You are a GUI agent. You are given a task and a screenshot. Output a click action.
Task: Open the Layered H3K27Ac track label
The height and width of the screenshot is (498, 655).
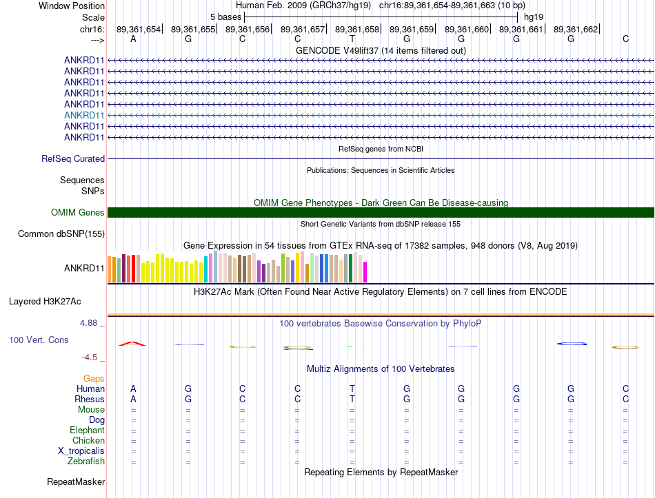[x=45, y=302]
